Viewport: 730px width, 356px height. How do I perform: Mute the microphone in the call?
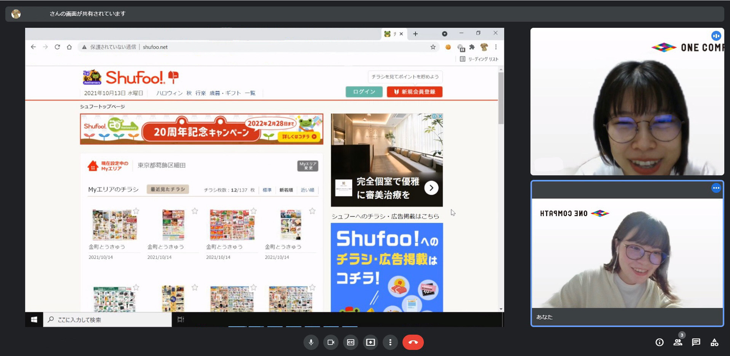tap(311, 342)
